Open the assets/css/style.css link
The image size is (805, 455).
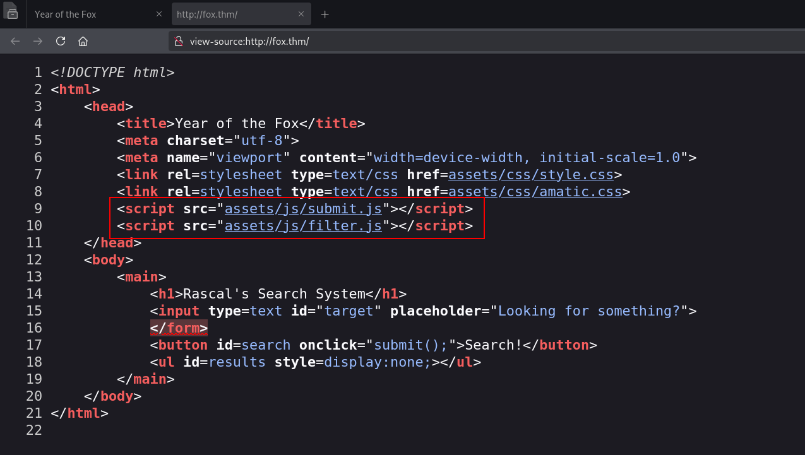coord(531,175)
